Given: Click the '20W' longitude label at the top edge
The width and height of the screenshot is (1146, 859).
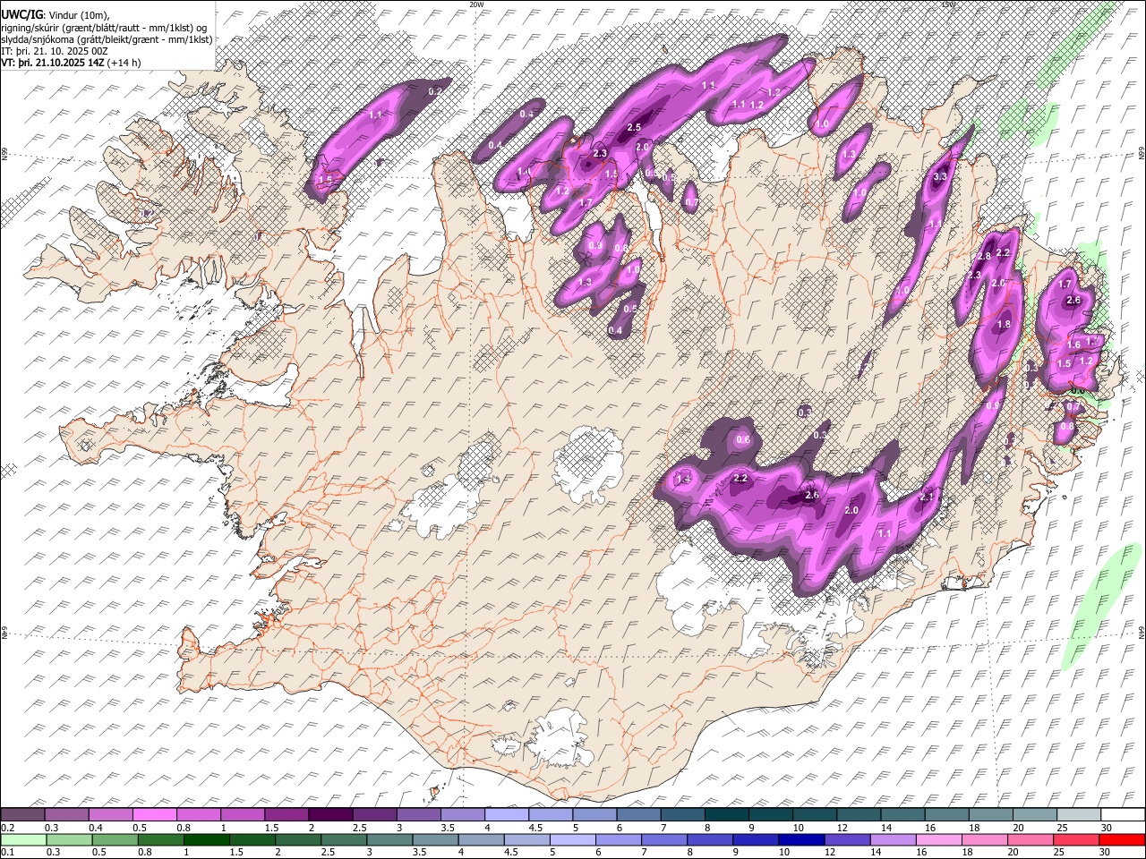Looking at the screenshot, I should pos(476,4).
